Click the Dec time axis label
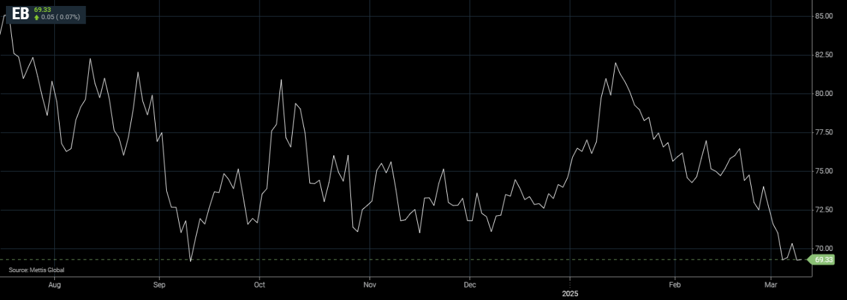 (x=470, y=285)
